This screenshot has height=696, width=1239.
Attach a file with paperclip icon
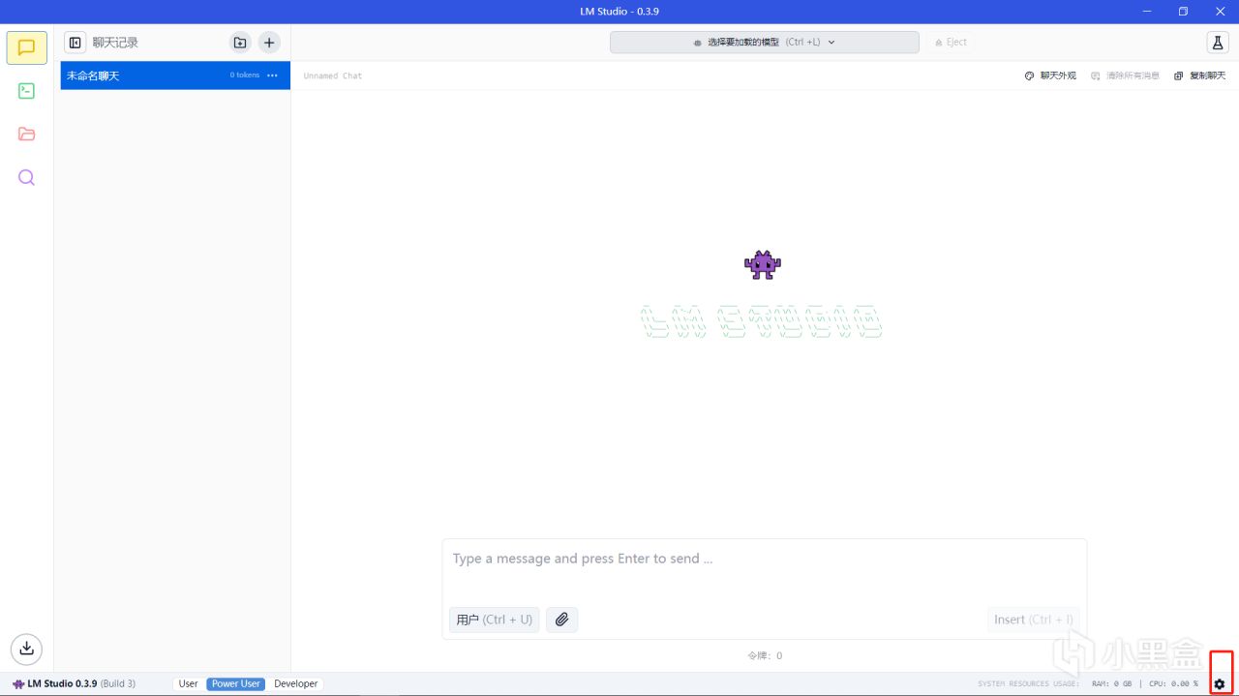pos(562,620)
